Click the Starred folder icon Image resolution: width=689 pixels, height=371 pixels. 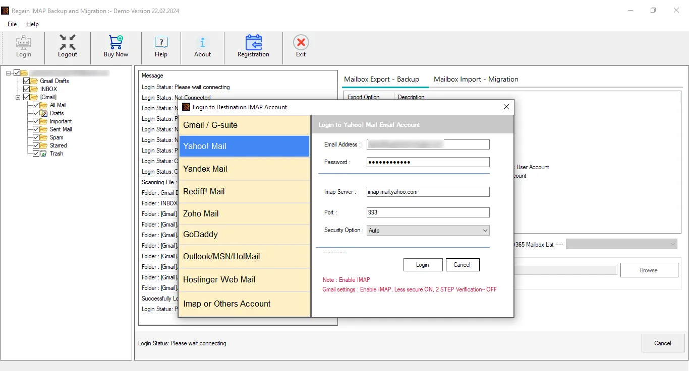(44, 145)
